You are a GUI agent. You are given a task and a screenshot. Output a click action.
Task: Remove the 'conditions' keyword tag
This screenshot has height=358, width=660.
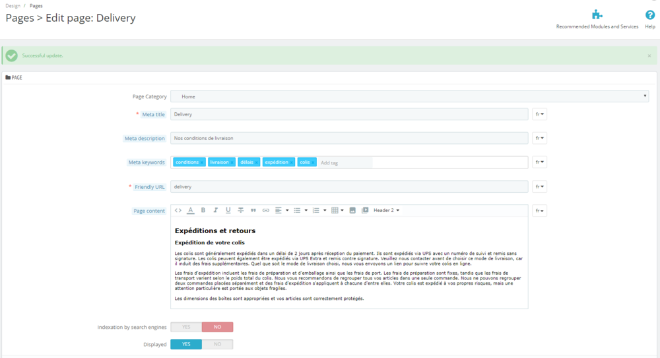click(x=201, y=162)
